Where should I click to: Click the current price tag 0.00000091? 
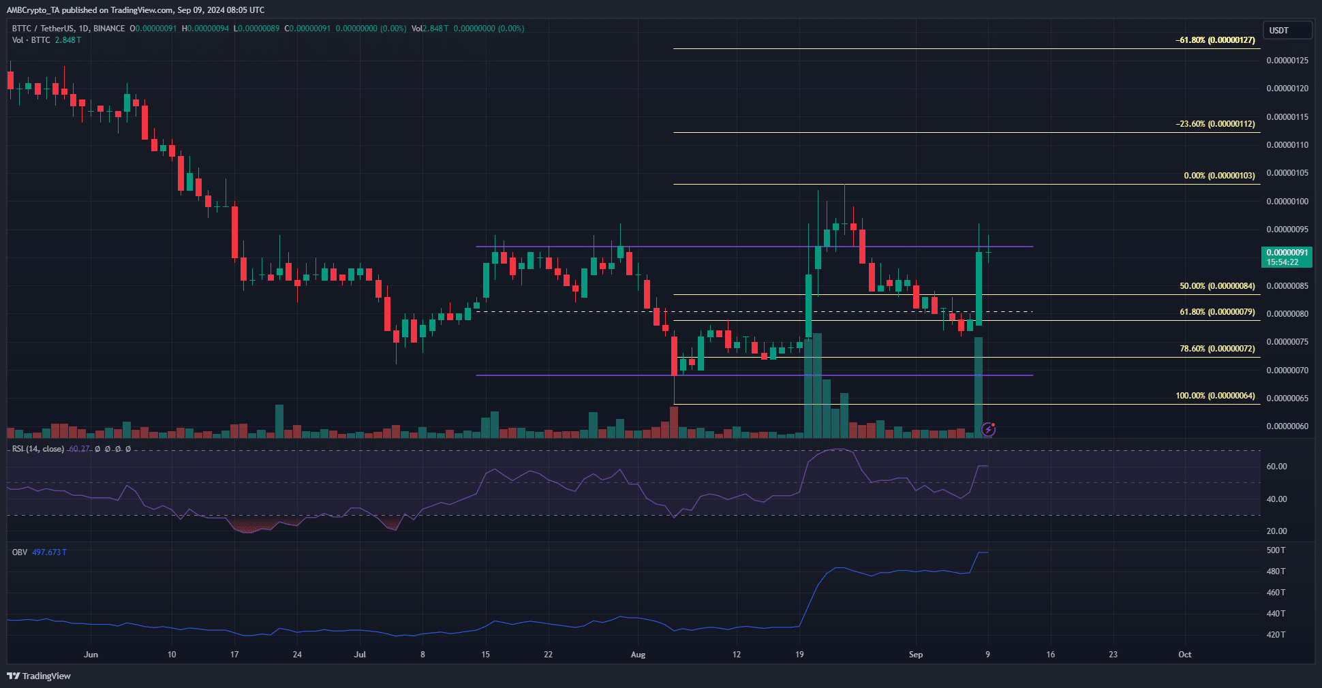1287,257
